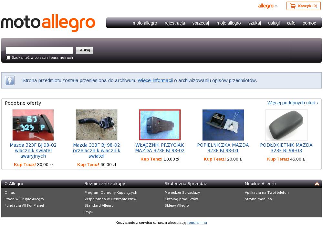Screen dimensions: 323x229
Task: Open the light switch stalk thumbnail
Action: [x=96, y=125]
